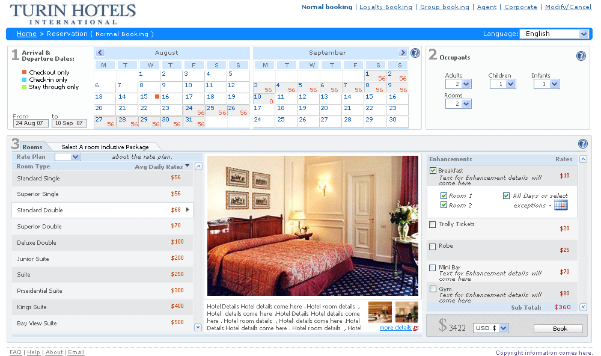
Task: Click the From date field
Action: point(31,123)
